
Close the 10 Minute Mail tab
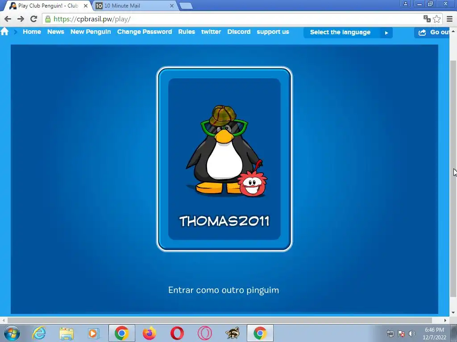[172, 5]
